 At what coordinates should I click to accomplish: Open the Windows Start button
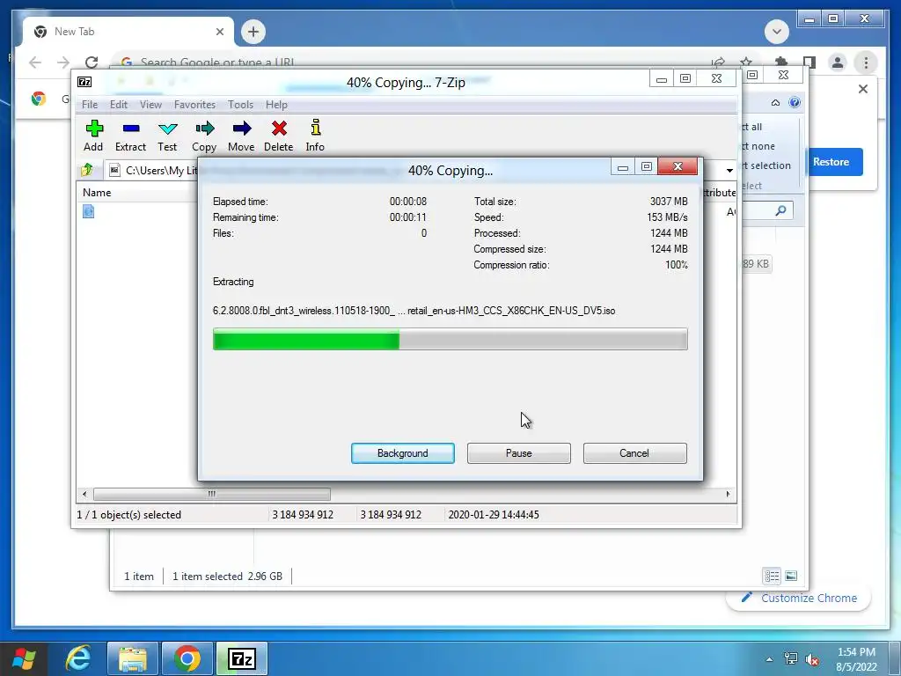click(x=24, y=658)
